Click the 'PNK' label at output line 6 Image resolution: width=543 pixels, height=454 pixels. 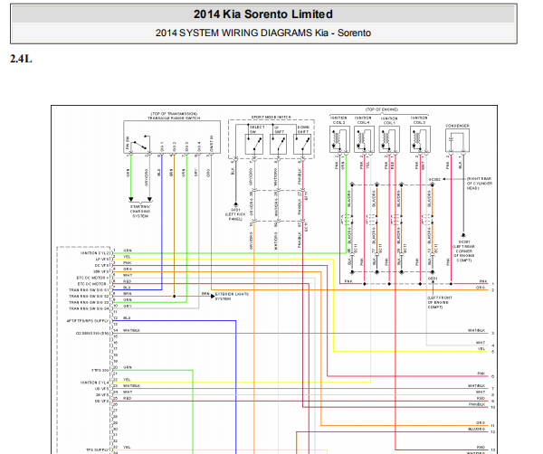[x=481, y=374]
